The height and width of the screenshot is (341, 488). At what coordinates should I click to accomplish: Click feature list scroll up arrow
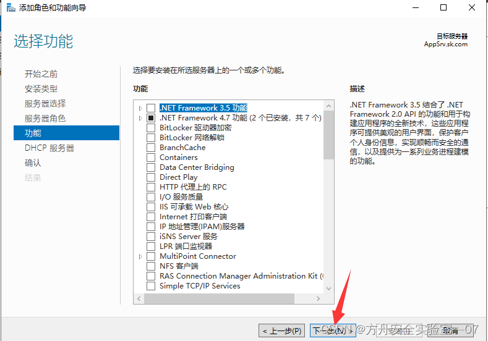point(328,106)
